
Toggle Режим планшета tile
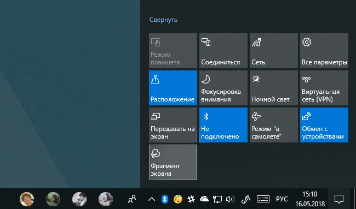tap(173, 51)
